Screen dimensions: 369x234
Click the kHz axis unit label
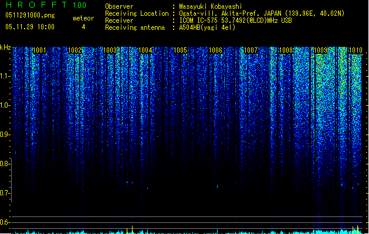tap(5, 47)
